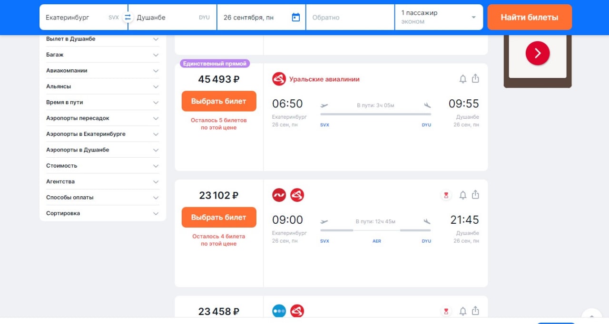Image resolution: width=609 pixels, height=324 pixels.
Task: Open calendar icon for departure date
Action: [295, 18]
